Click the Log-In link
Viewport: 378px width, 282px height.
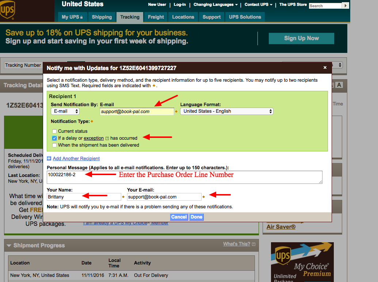click(x=180, y=5)
